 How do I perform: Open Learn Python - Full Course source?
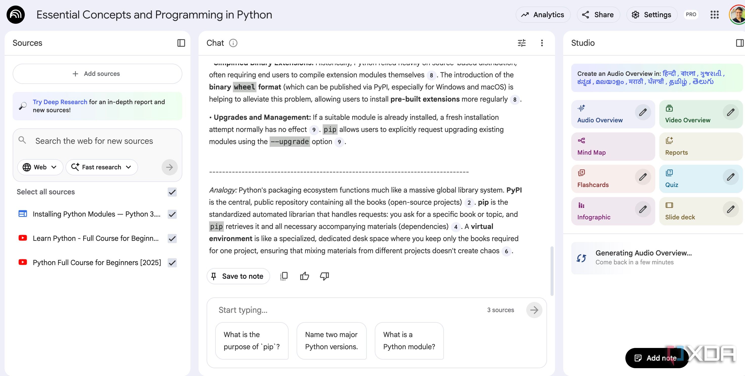[96, 239]
